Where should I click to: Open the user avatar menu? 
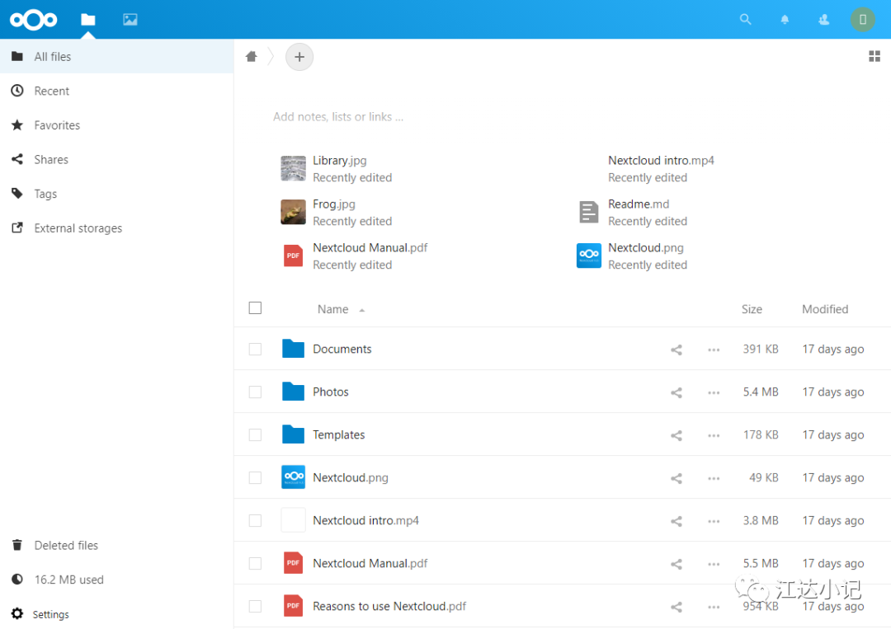coord(863,20)
